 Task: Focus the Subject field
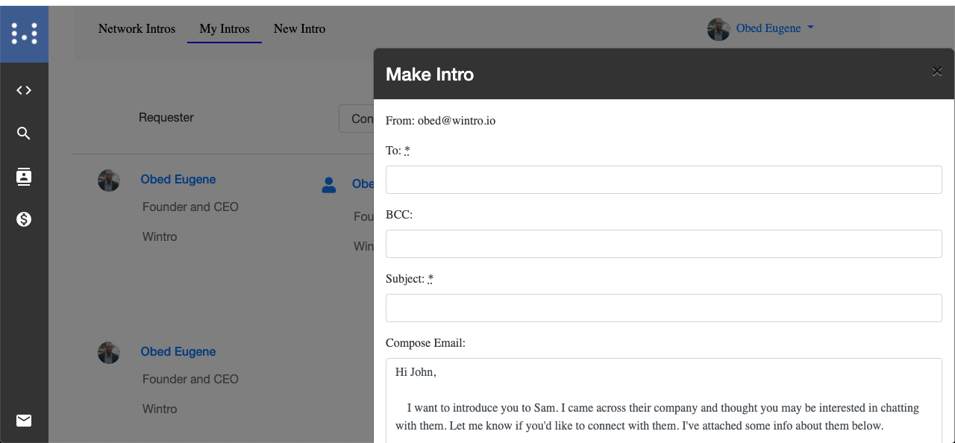tap(663, 308)
